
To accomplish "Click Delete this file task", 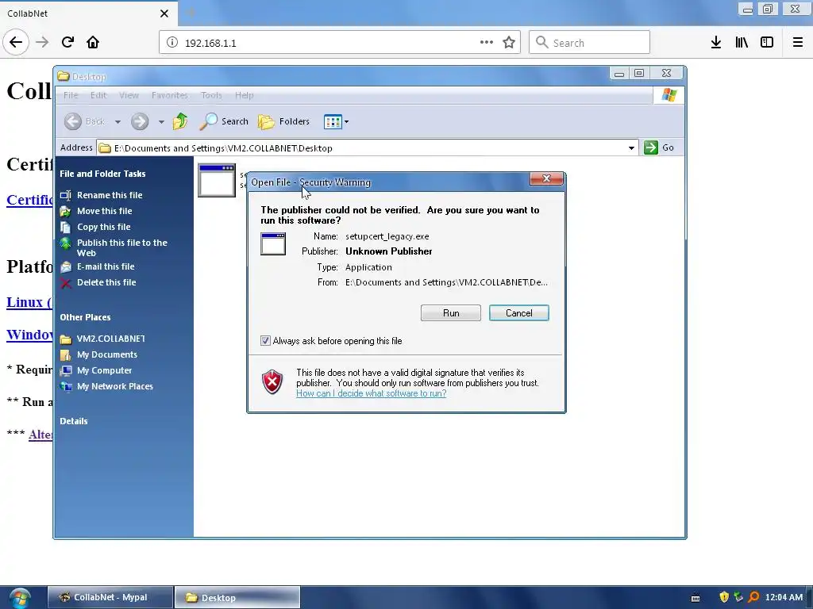I will 106,282.
